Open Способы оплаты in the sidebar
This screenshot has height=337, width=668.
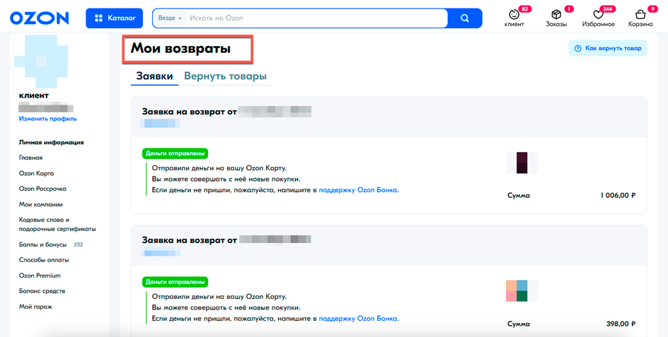pyautogui.click(x=44, y=260)
